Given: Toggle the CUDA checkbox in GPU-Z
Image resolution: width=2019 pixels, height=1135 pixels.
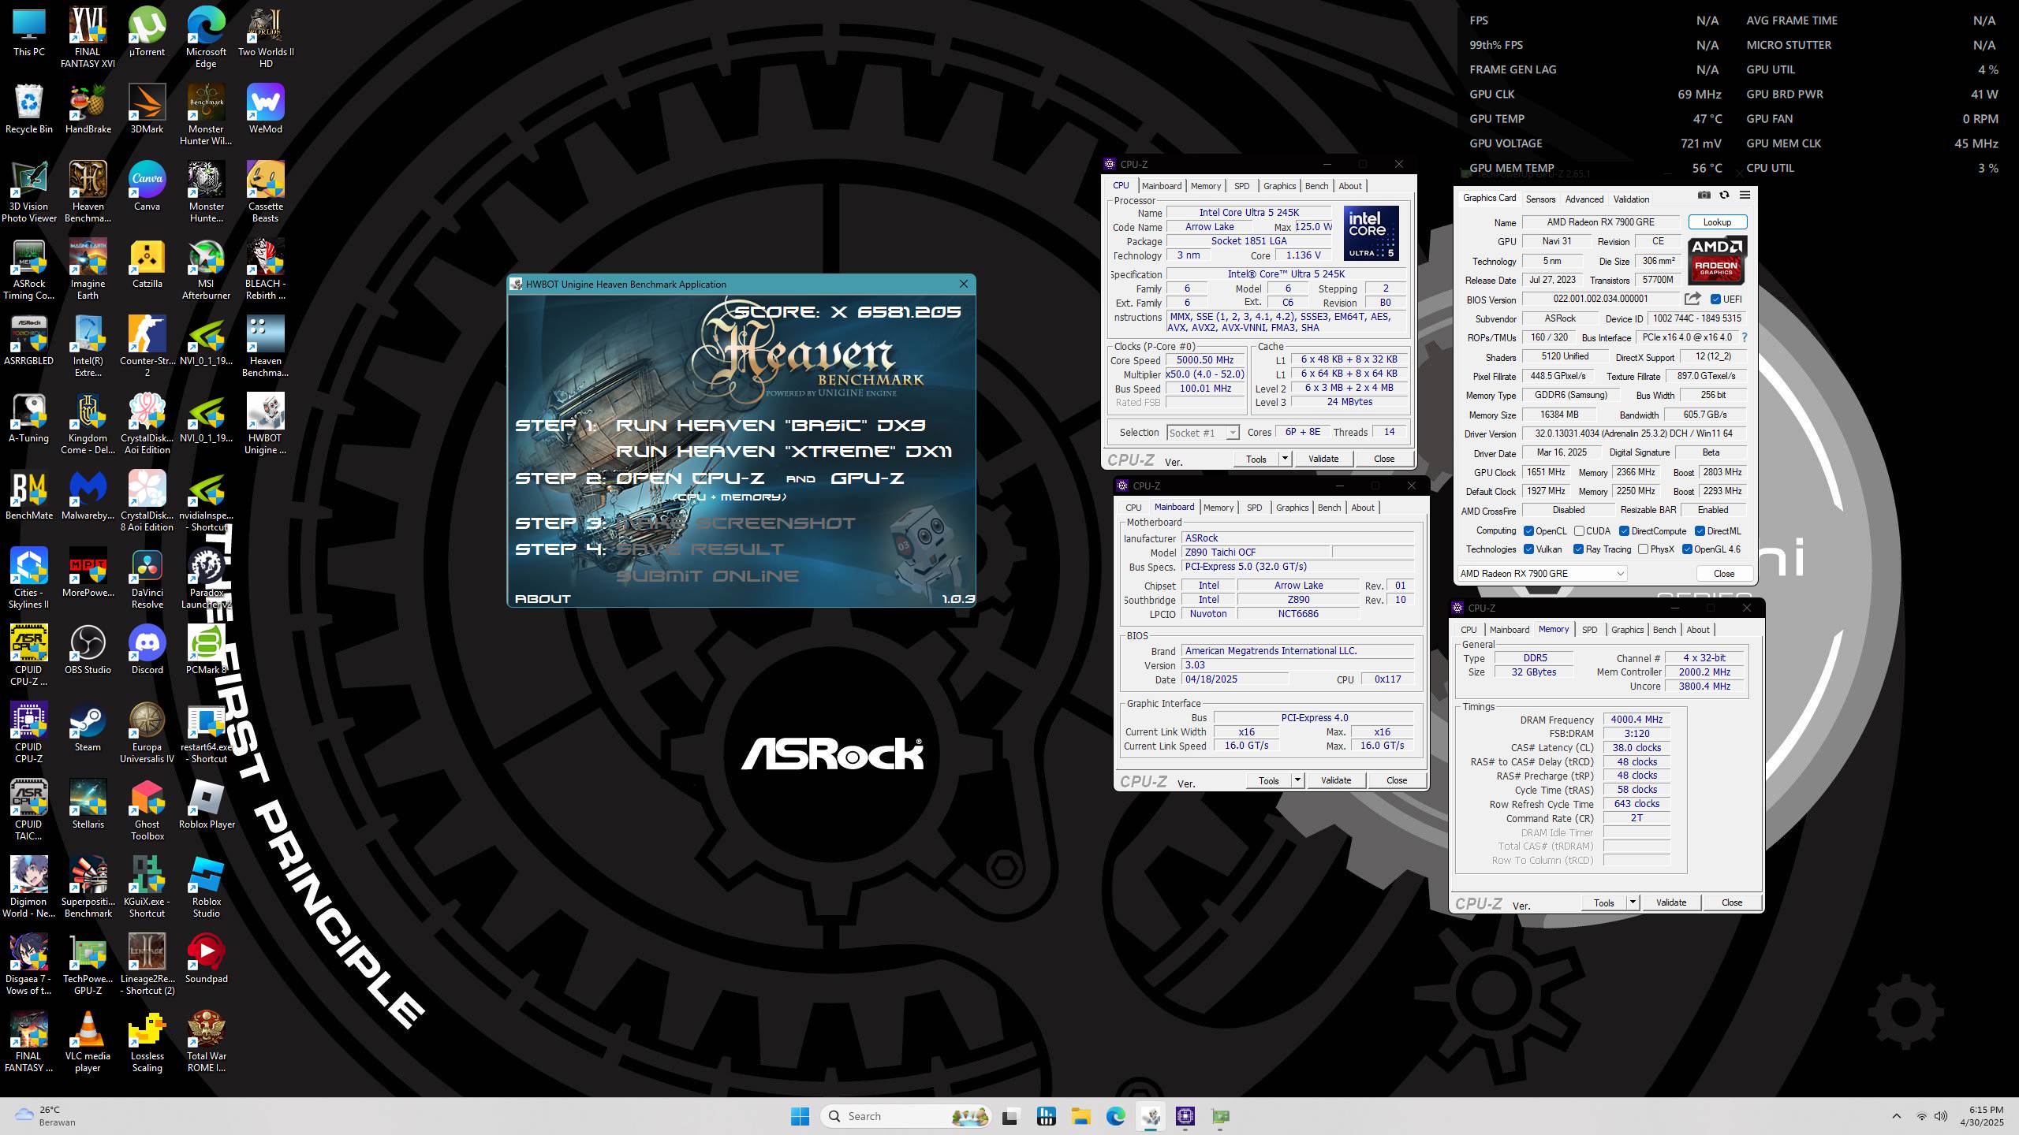Looking at the screenshot, I should pos(1579,531).
